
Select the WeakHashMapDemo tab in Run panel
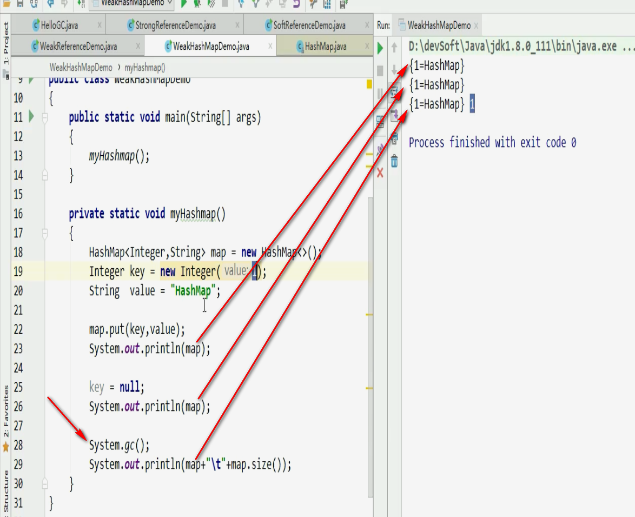point(438,25)
